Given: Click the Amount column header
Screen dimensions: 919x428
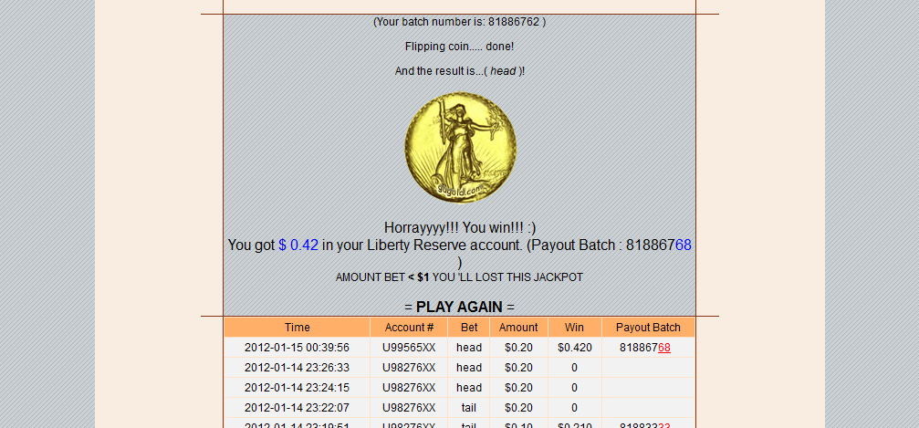Looking at the screenshot, I should (518, 327).
